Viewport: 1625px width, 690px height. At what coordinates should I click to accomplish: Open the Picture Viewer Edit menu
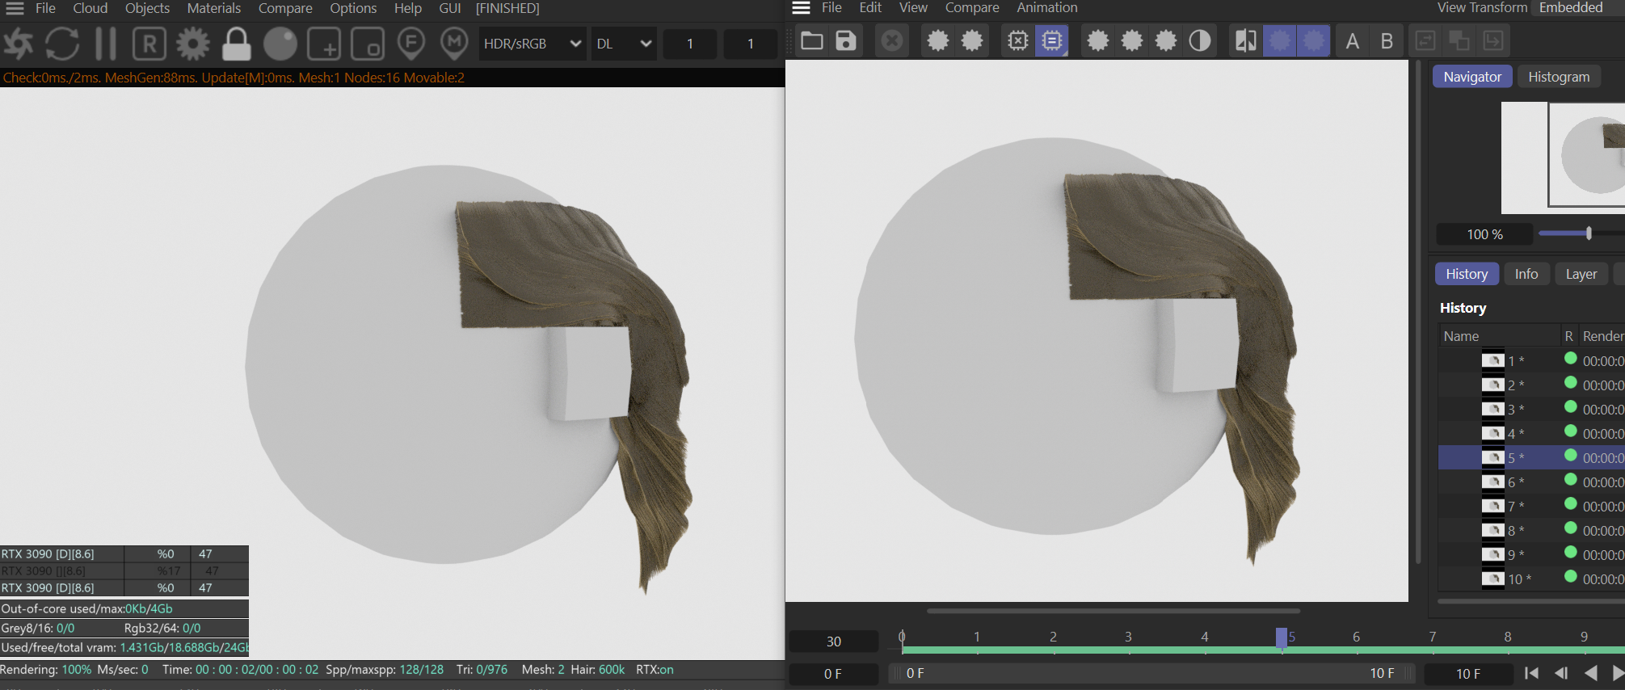(x=870, y=7)
